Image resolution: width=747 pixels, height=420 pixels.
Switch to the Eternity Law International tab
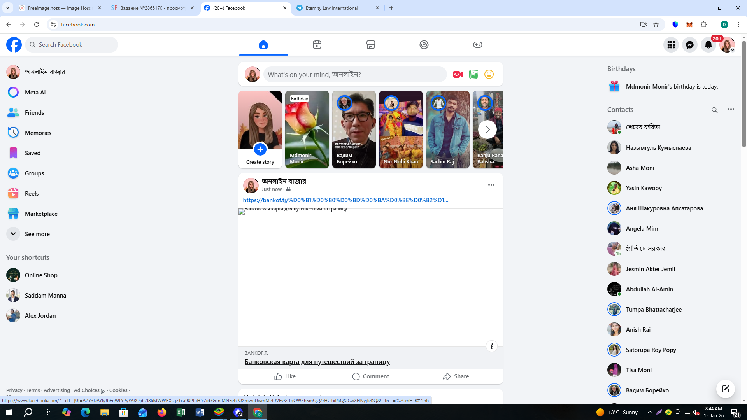click(x=331, y=8)
